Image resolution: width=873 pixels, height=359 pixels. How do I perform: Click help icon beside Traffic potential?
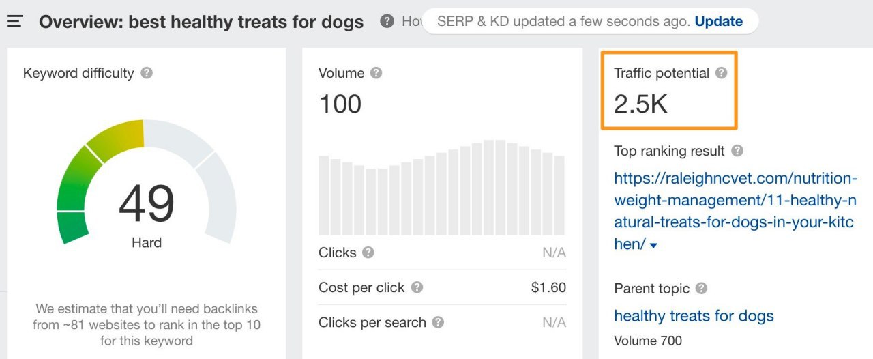(x=722, y=73)
